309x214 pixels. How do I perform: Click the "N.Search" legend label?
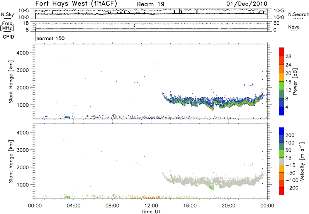coord(298,14)
